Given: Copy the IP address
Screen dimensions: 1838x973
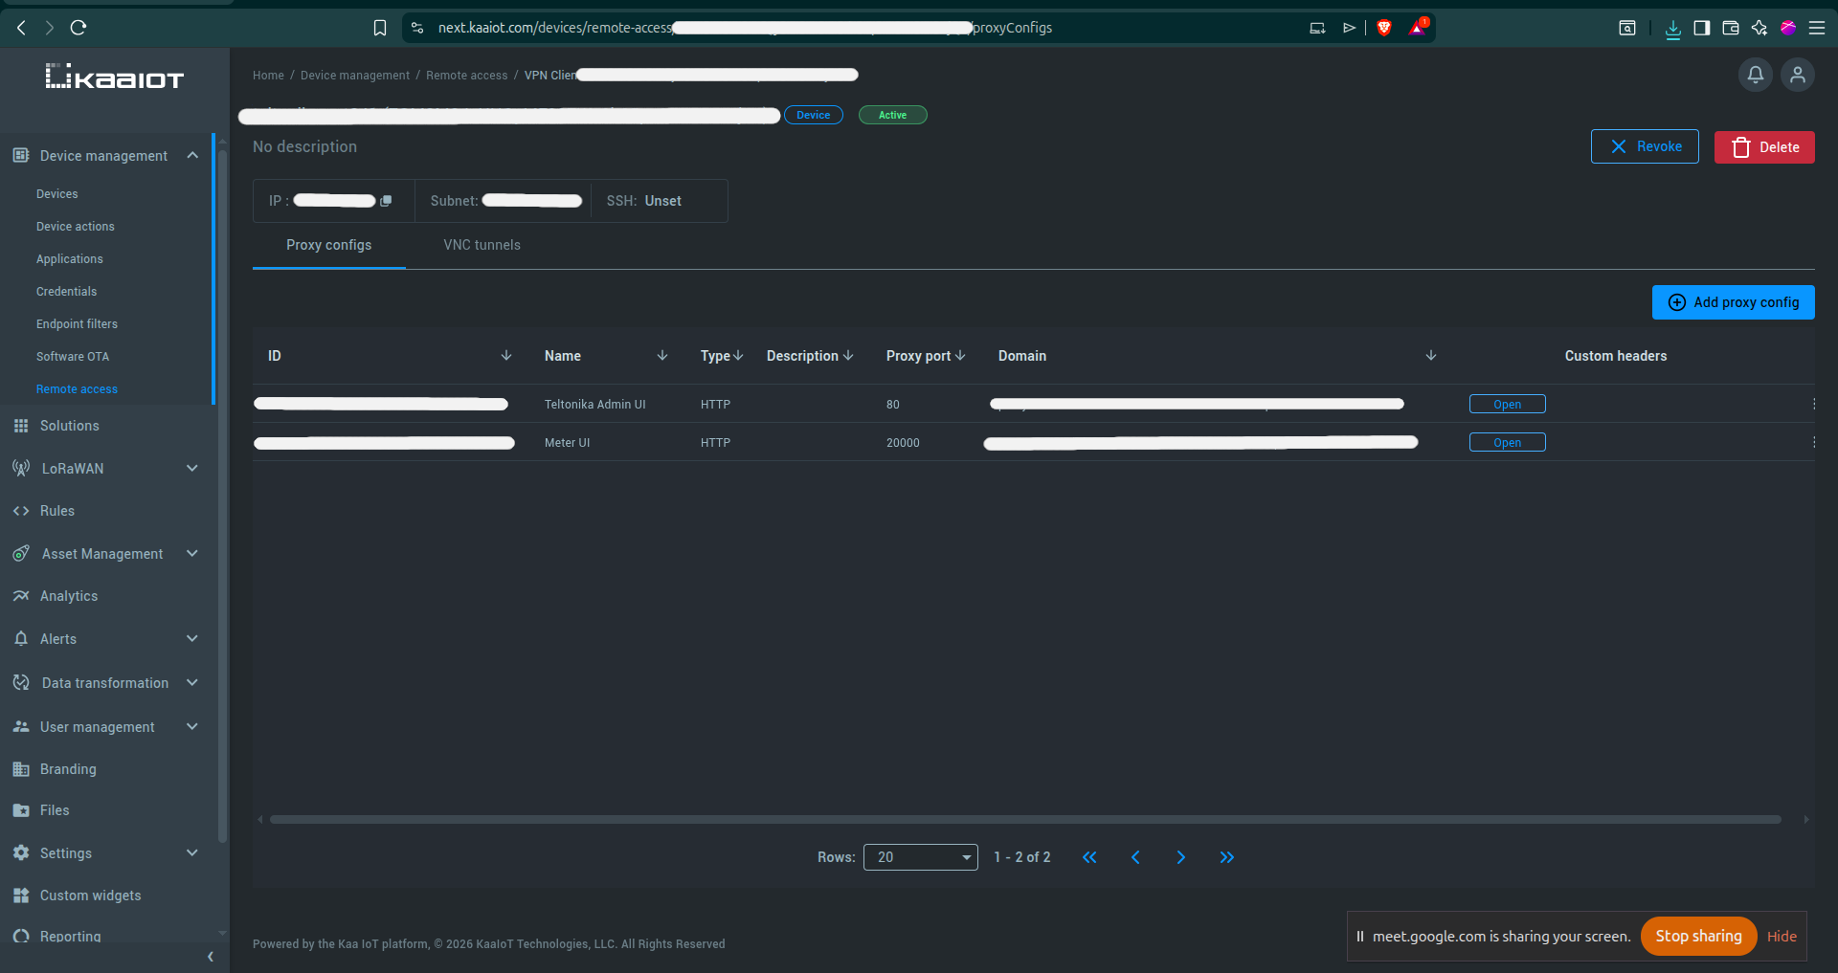Looking at the screenshot, I should pyautogui.click(x=386, y=201).
